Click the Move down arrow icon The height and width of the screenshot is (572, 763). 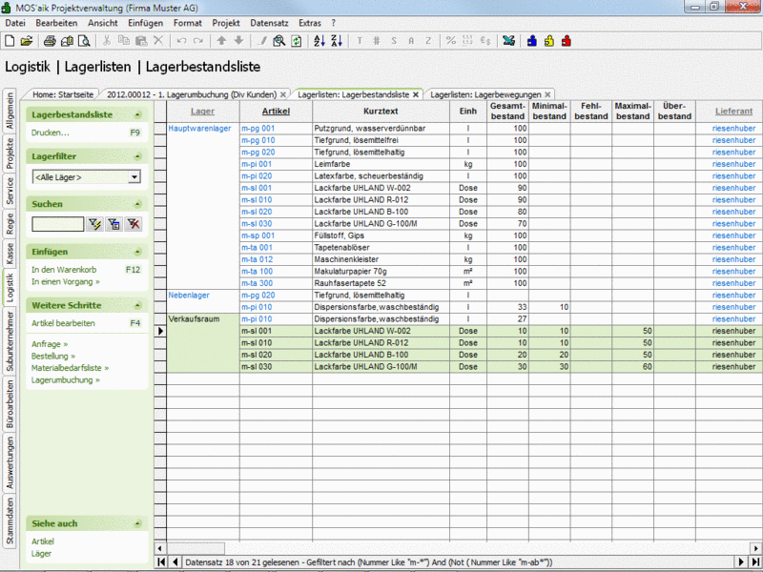tap(238, 41)
